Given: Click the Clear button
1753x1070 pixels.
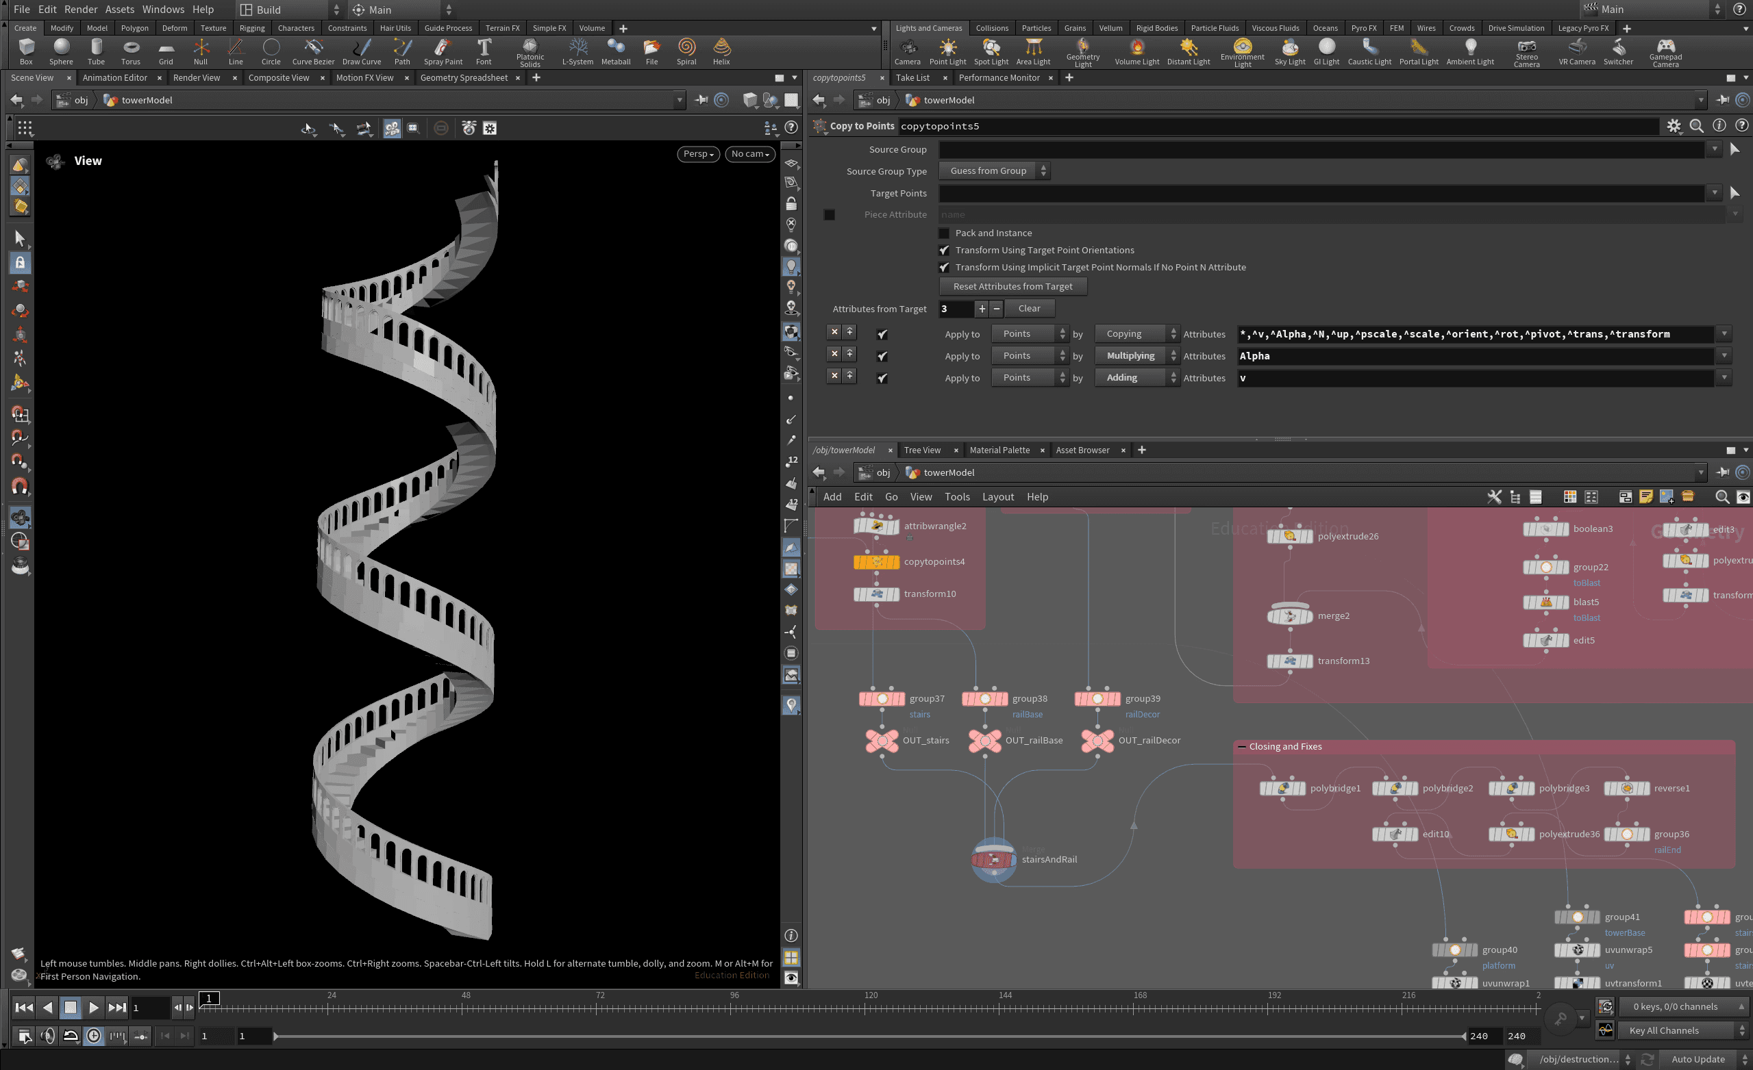Looking at the screenshot, I should (x=1028, y=309).
